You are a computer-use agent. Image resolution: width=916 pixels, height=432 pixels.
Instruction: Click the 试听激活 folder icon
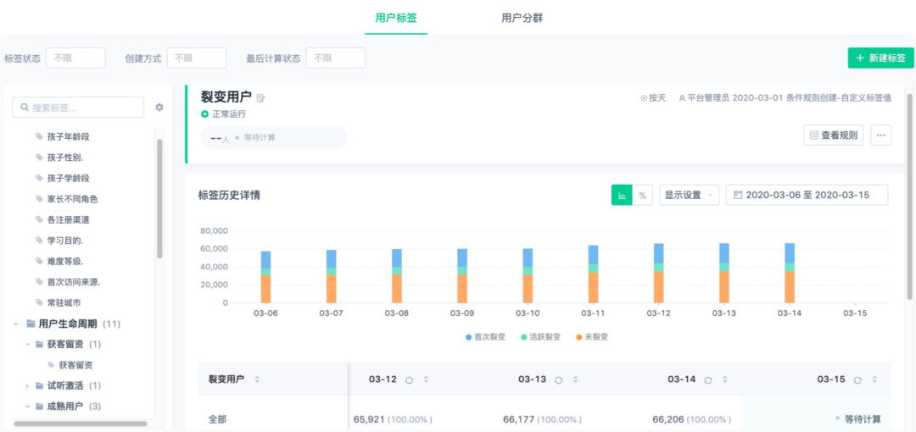40,386
